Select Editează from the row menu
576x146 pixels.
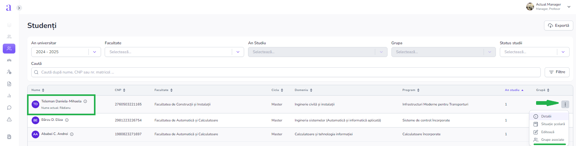click(547, 132)
